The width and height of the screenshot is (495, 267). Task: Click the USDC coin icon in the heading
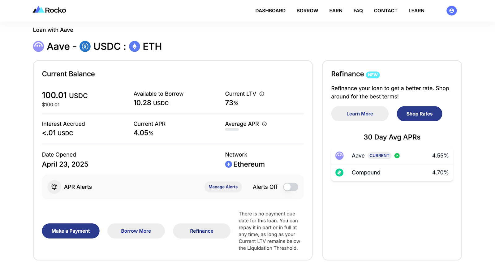click(x=85, y=46)
